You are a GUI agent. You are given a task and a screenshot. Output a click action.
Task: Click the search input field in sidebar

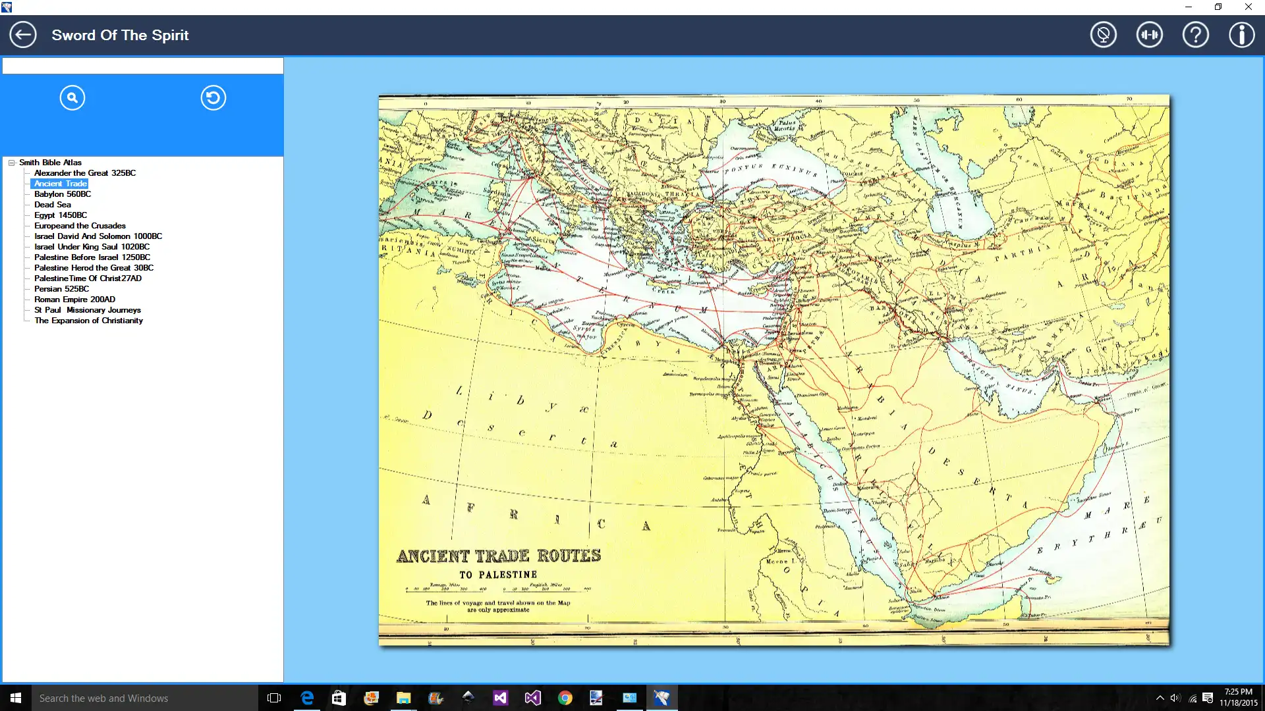coord(142,66)
